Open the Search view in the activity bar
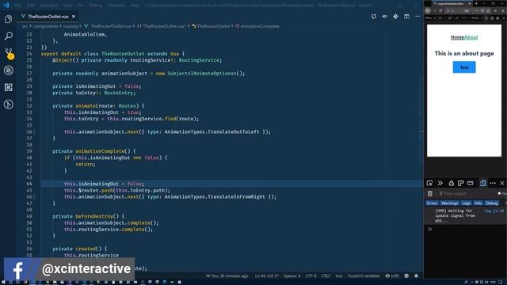Viewport: 507px width, 285px height. click(x=9, y=36)
